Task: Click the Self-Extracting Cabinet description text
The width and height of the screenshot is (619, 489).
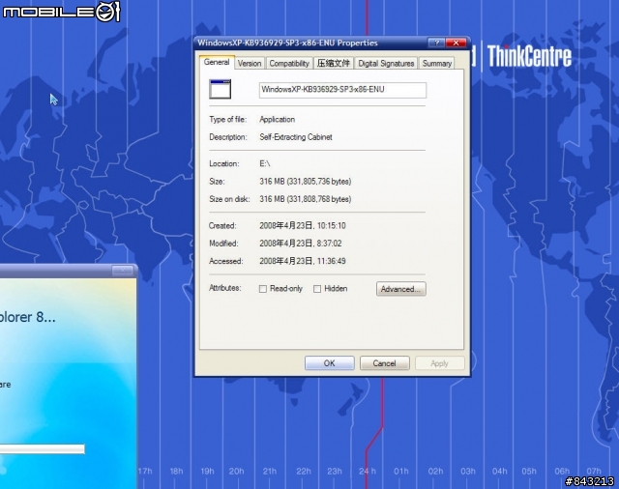Action: [x=296, y=137]
